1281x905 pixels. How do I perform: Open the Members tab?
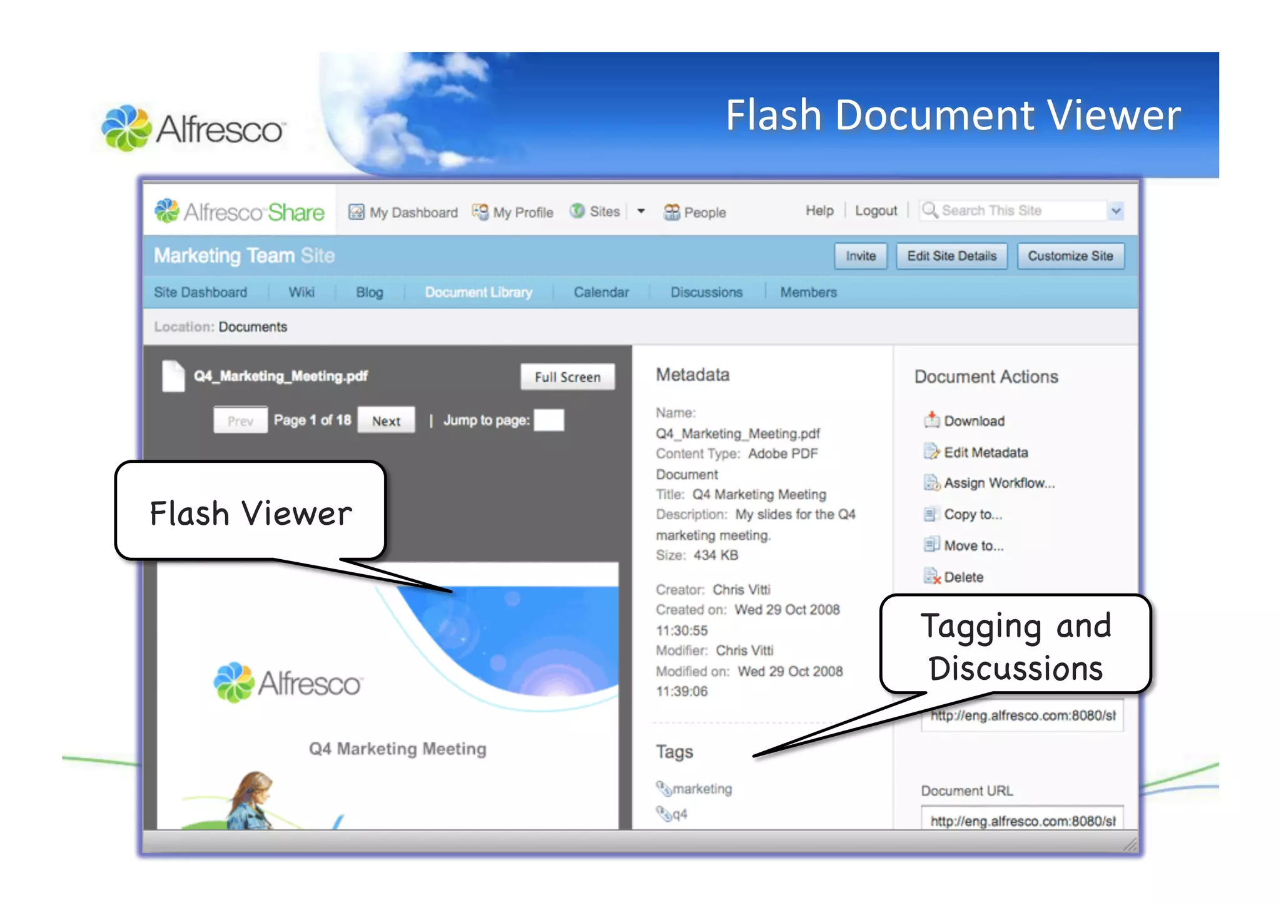[x=808, y=292]
